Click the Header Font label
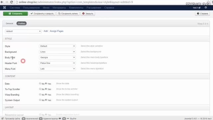213x120 pixels. click(11, 63)
